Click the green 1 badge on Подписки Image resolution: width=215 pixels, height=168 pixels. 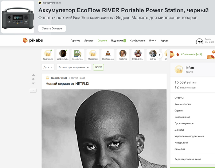tap(125, 41)
